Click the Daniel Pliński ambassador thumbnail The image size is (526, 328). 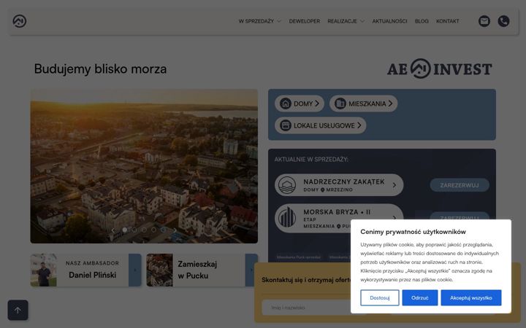point(44,270)
